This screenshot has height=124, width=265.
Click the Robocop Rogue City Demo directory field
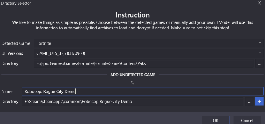pyautogui.click(x=133, y=102)
